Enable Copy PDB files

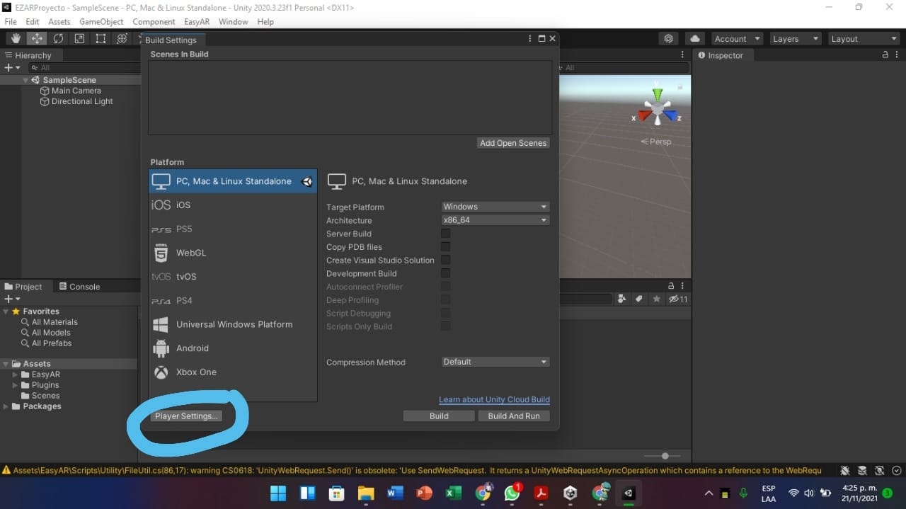tap(445, 246)
